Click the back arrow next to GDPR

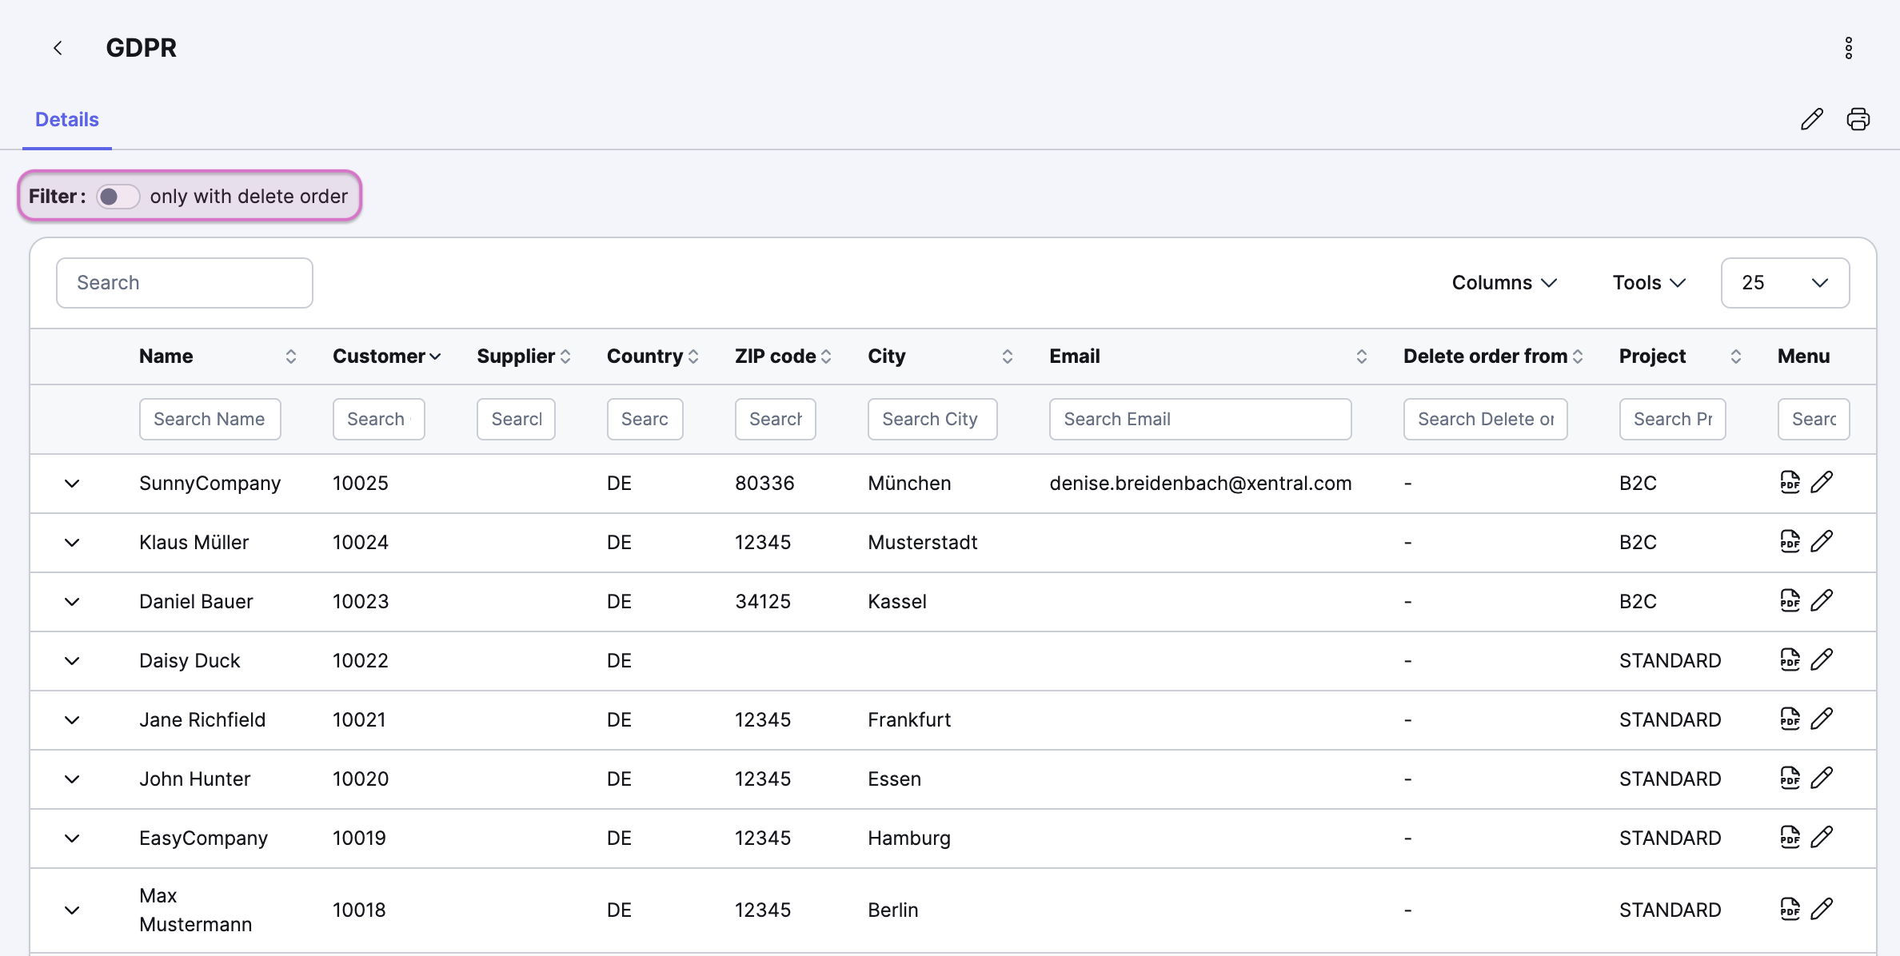58,48
